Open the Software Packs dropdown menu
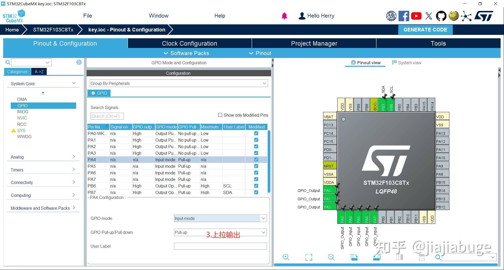 pyautogui.click(x=186, y=53)
